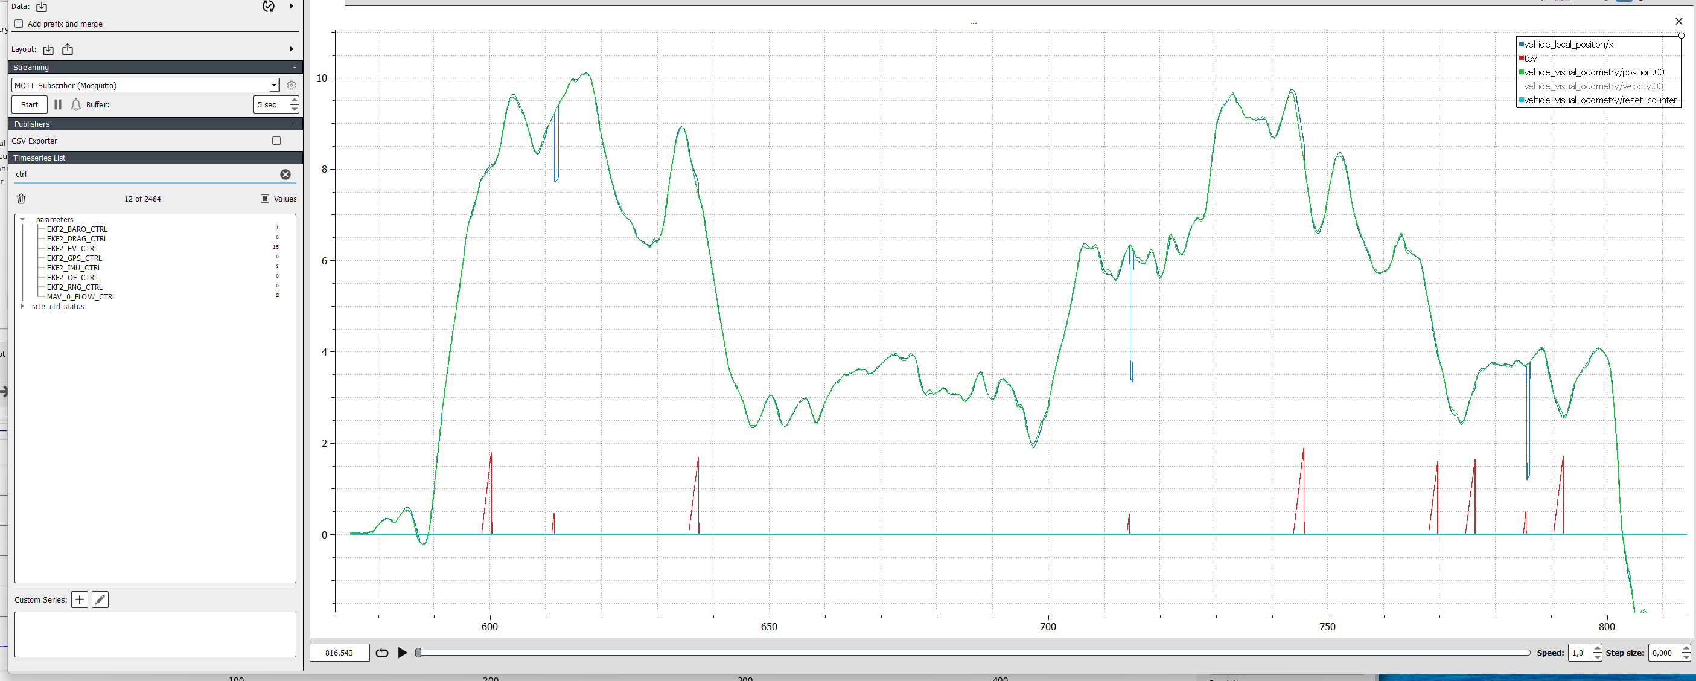Toggle the Values checkbox

click(265, 199)
